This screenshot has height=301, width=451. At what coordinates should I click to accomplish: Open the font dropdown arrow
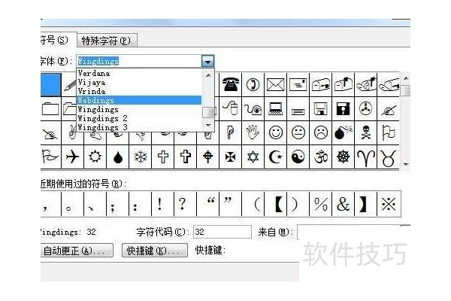tap(207, 61)
